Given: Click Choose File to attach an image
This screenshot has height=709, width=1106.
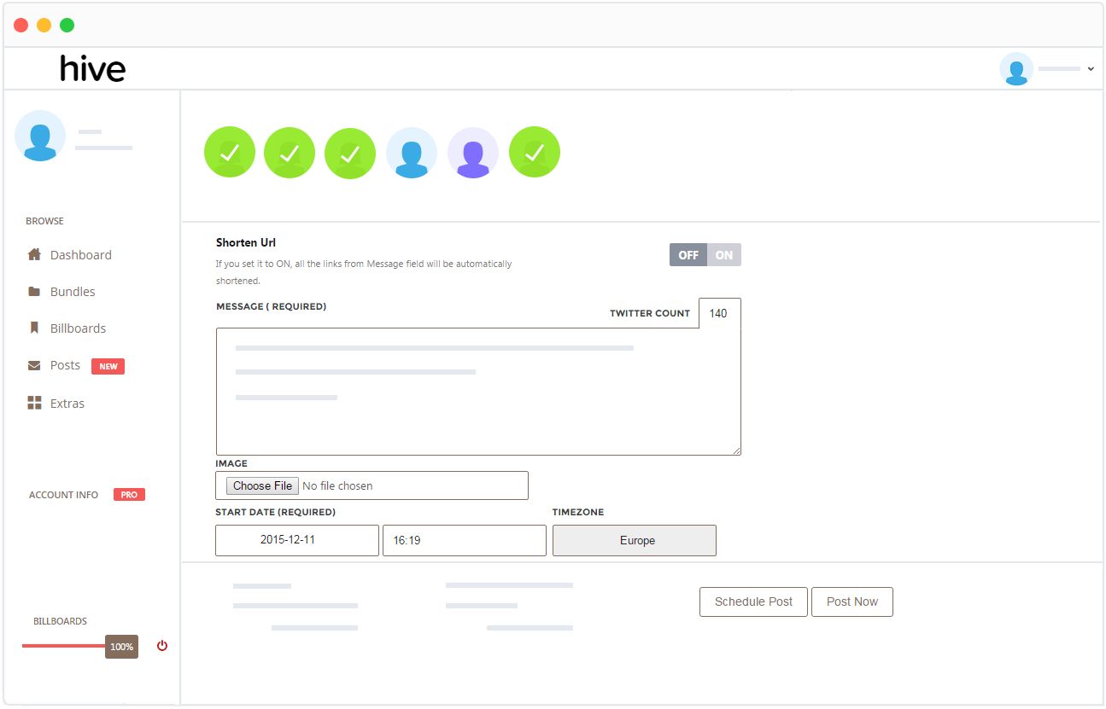Looking at the screenshot, I should (x=260, y=485).
